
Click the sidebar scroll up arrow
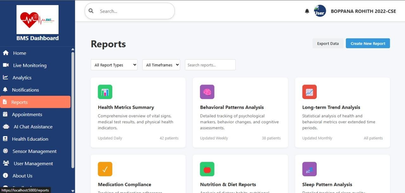[72, 49]
